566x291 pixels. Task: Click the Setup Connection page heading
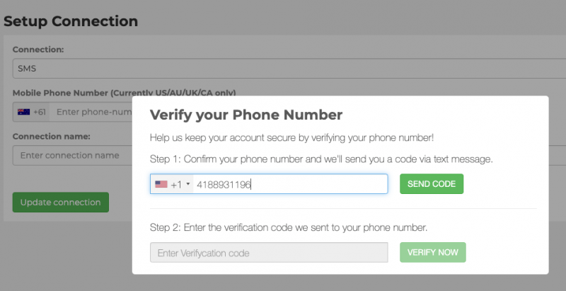[x=71, y=21]
